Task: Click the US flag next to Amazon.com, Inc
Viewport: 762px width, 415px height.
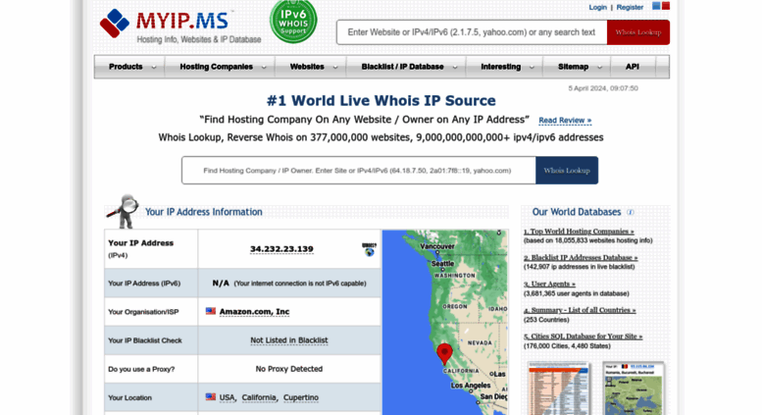Action: (x=211, y=311)
